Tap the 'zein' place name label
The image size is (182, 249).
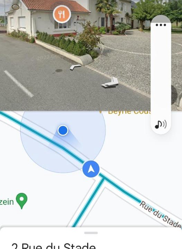(7, 202)
